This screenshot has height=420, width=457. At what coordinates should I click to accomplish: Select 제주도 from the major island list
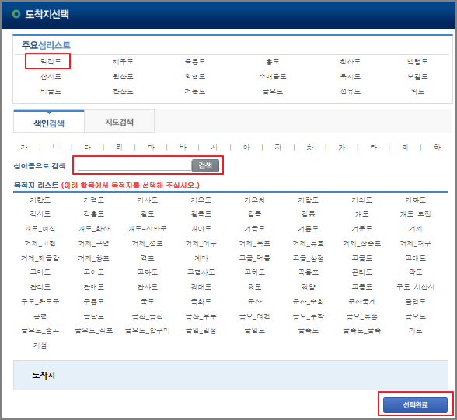tap(123, 61)
